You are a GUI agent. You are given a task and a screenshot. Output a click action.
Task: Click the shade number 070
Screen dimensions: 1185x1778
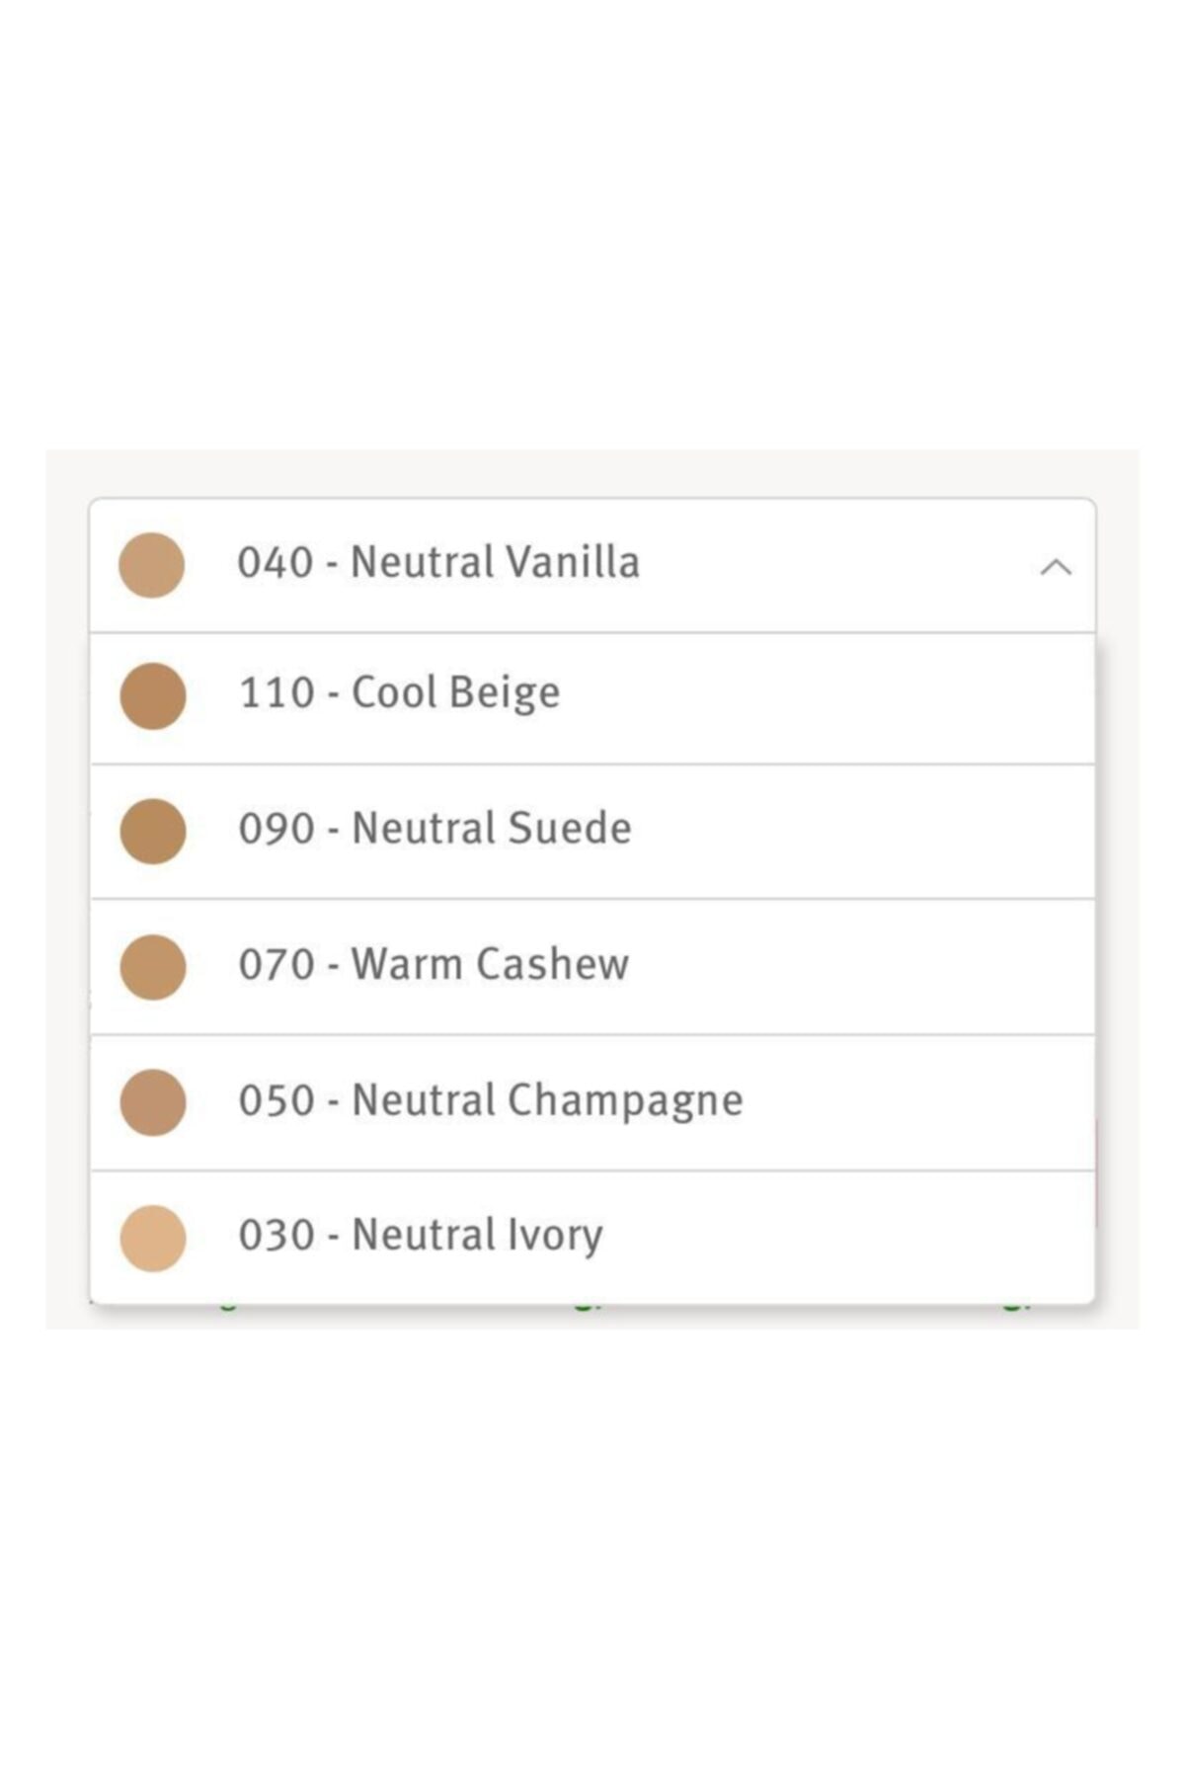pyautogui.click(x=276, y=964)
